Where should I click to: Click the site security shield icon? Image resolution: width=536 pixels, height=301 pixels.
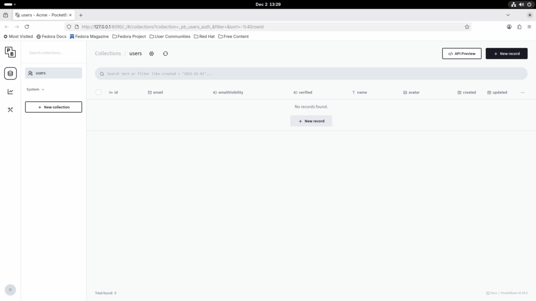(x=69, y=27)
